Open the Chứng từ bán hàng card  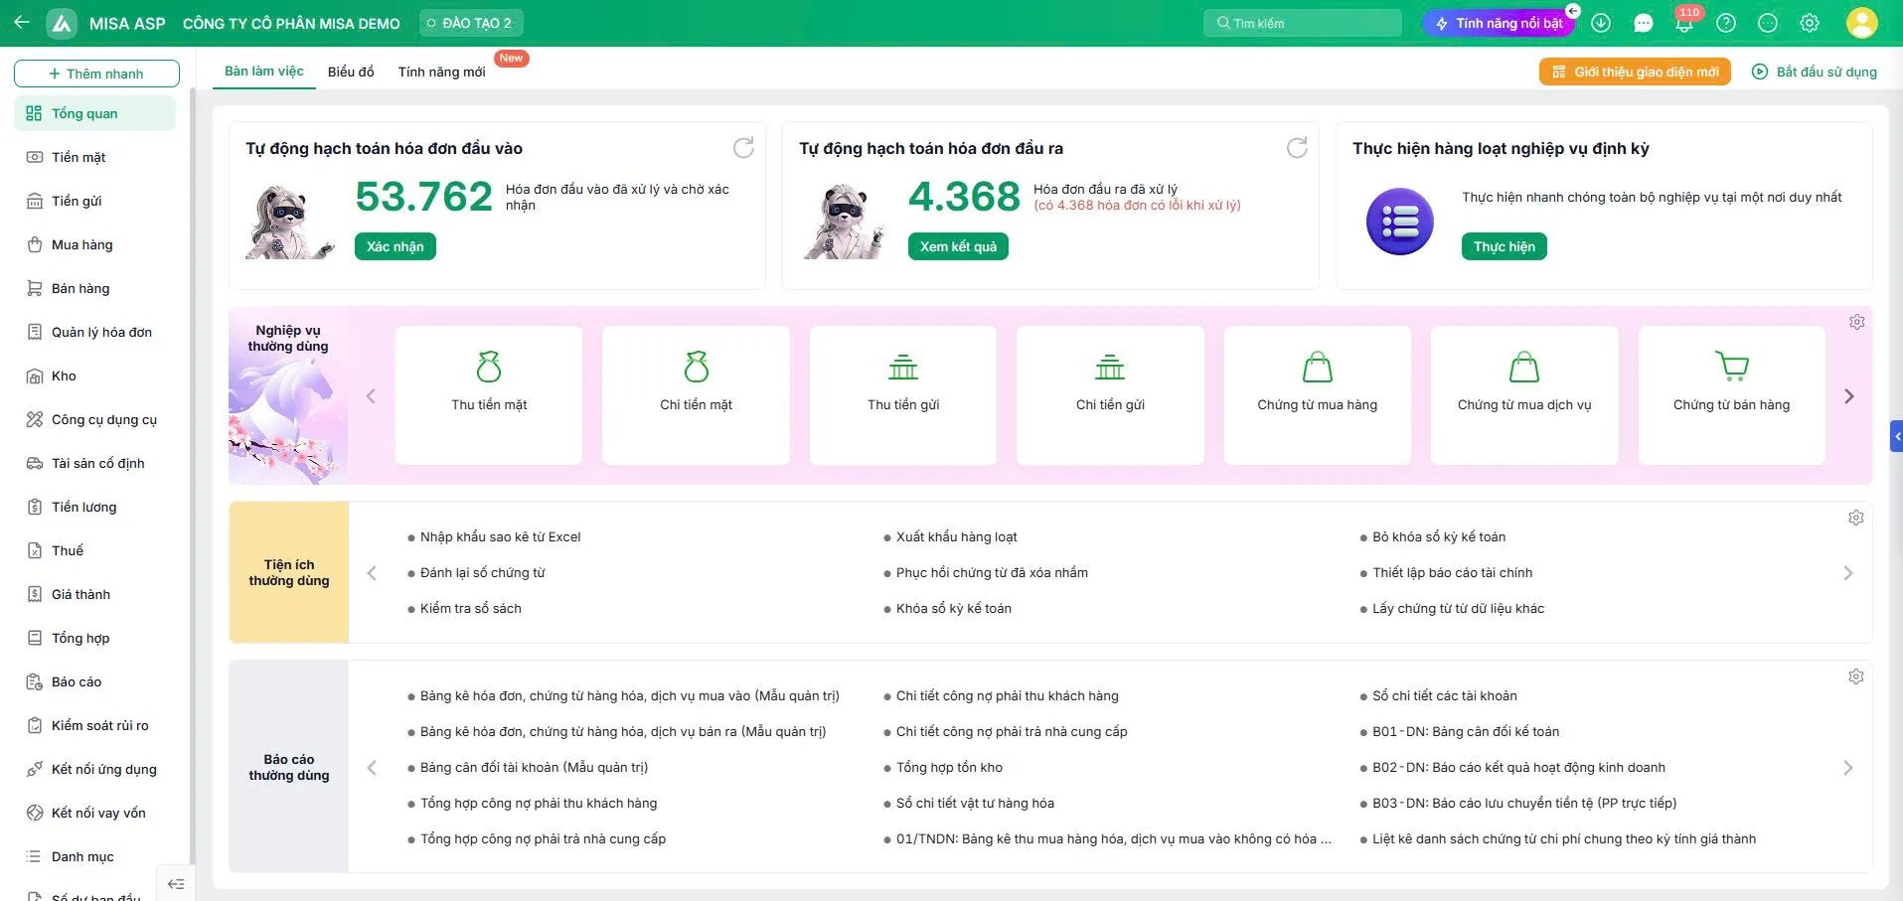tap(1731, 394)
